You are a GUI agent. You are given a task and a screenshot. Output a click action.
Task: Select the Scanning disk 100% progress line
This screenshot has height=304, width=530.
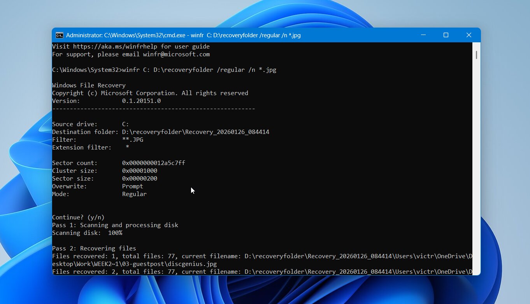click(87, 233)
